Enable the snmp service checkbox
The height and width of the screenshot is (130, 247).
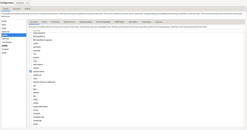(x=30, y=110)
